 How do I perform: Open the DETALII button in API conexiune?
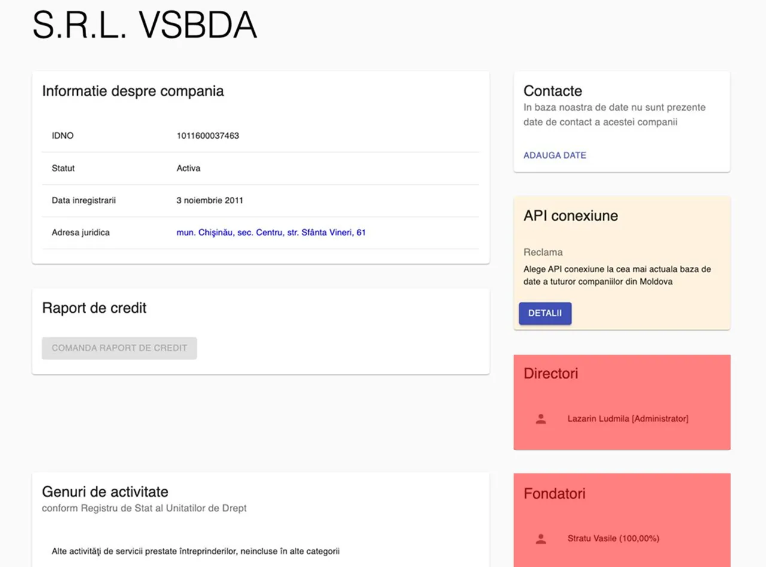tap(545, 313)
